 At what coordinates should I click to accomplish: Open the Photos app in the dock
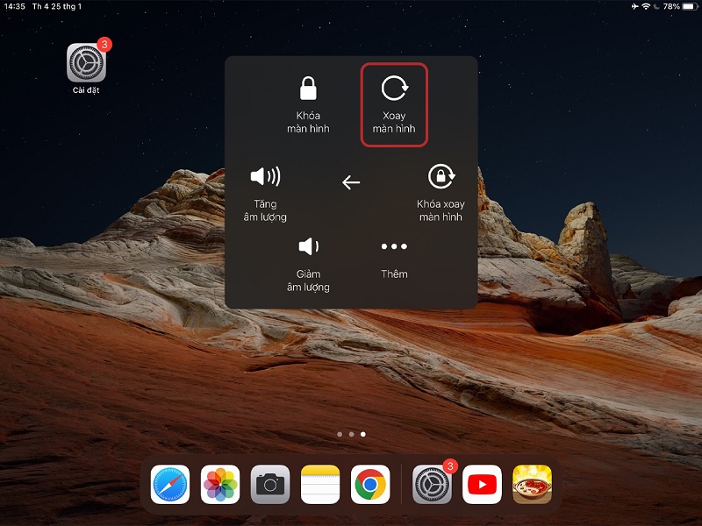(x=220, y=483)
